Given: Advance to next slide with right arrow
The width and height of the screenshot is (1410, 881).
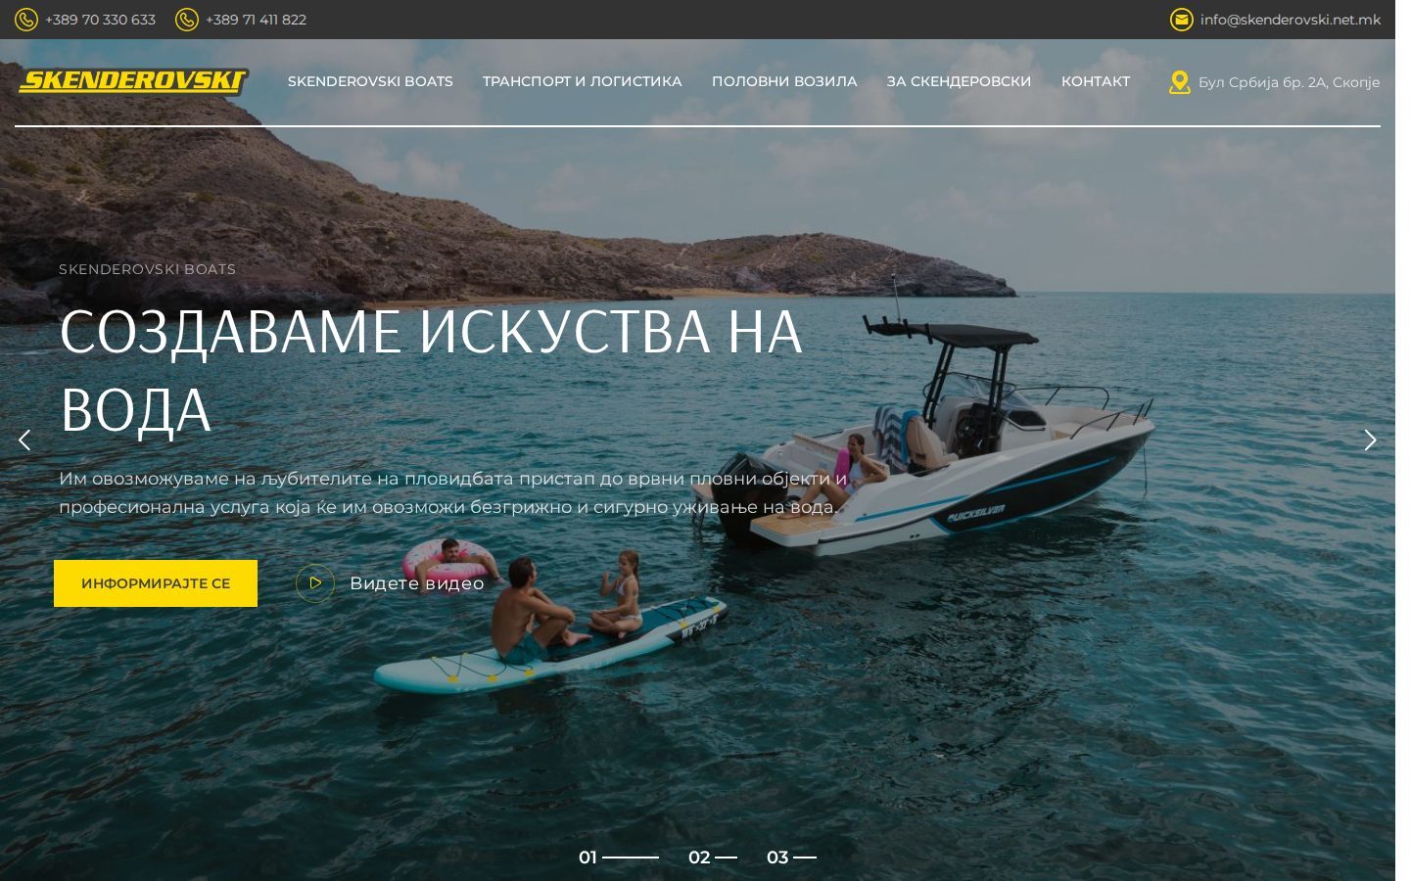Looking at the screenshot, I should (x=1371, y=440).
